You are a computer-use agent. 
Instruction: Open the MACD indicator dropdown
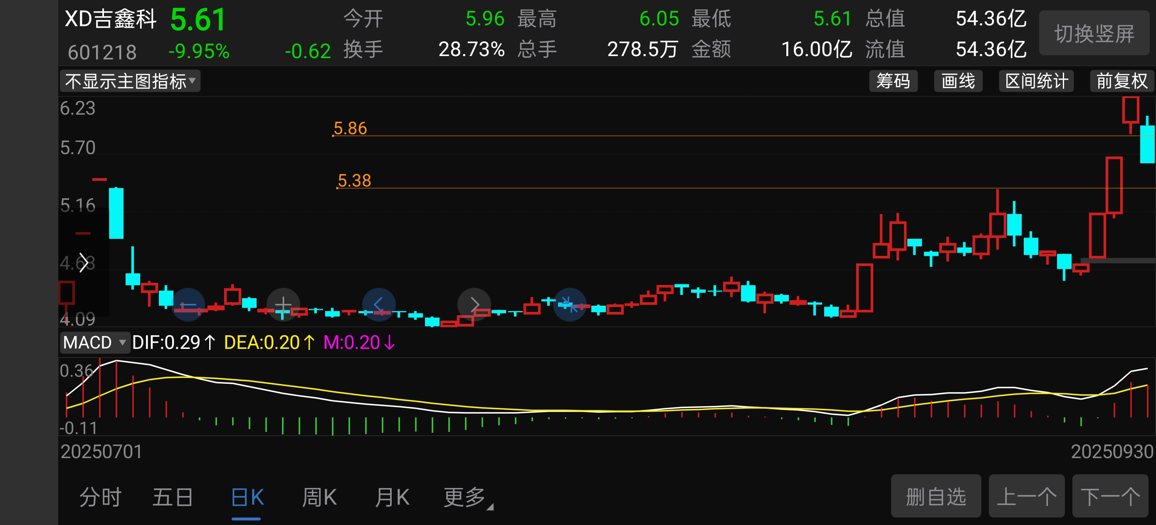pyautogui.click(x=94, y=343)
